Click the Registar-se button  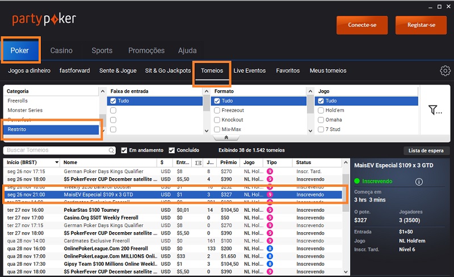[421, 25]
